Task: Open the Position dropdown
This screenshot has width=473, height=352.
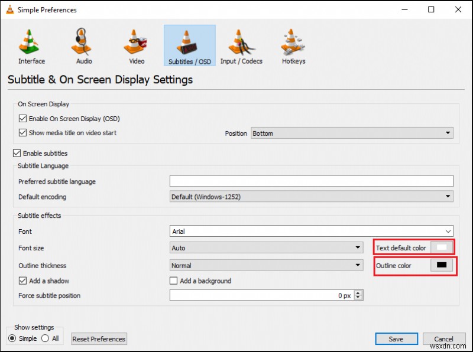Action: 448,133
